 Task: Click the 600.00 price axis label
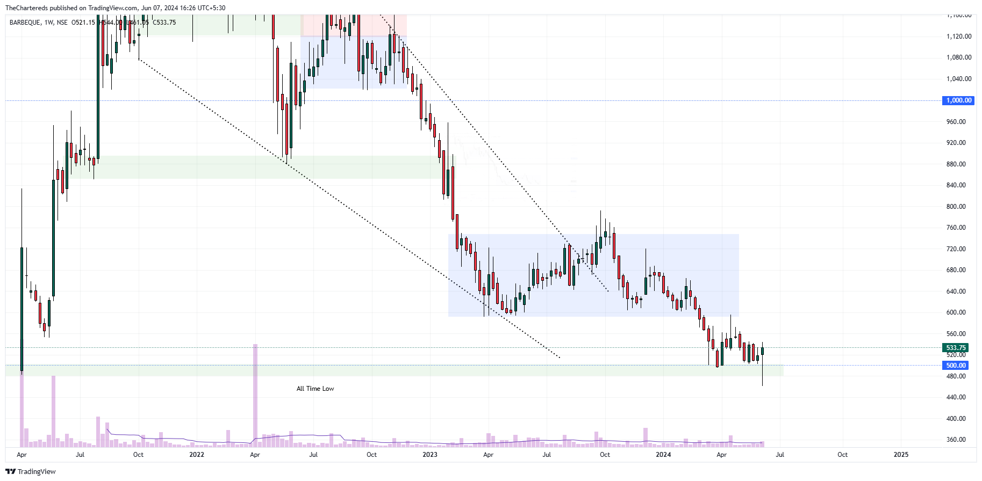(x=956, y=312)
